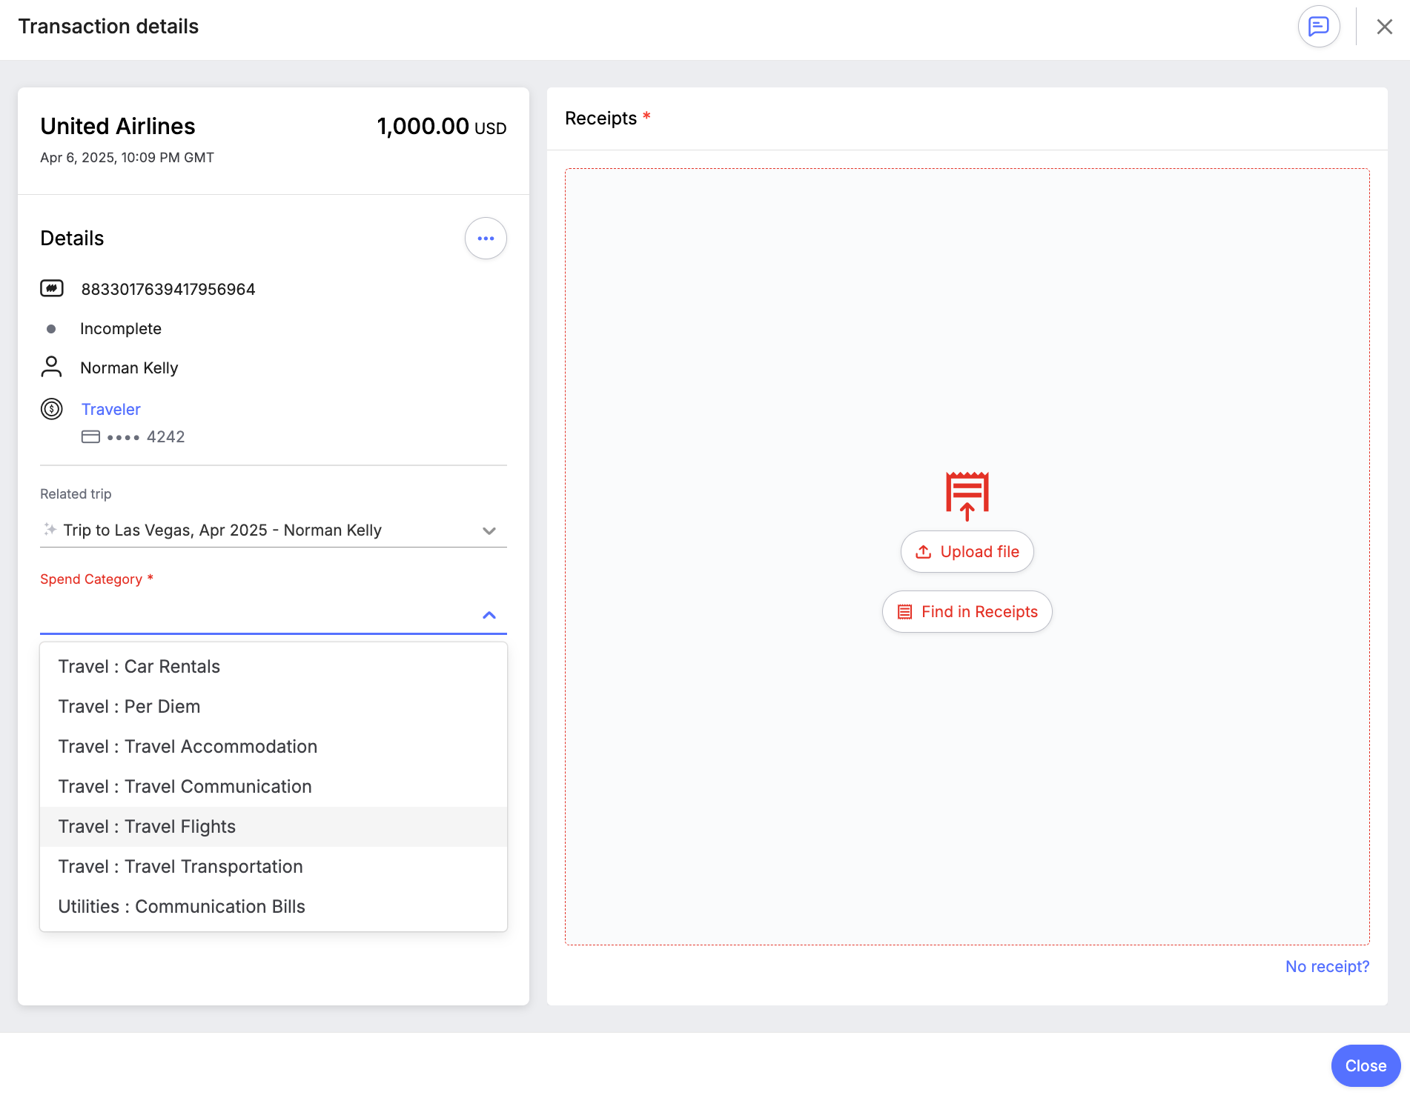Select Travel : Travel Communication

tap(274, 787)
